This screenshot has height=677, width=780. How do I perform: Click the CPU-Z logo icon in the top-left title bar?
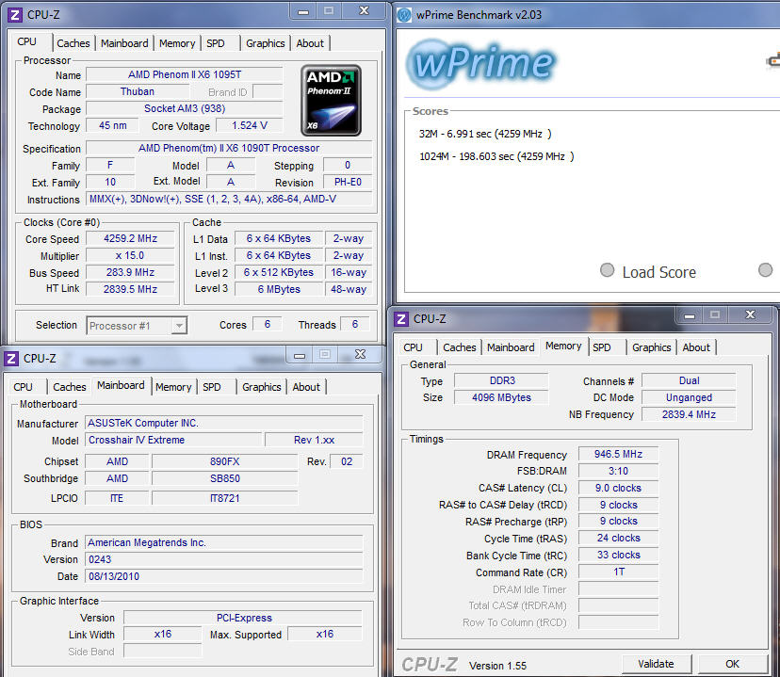[13, 13]
